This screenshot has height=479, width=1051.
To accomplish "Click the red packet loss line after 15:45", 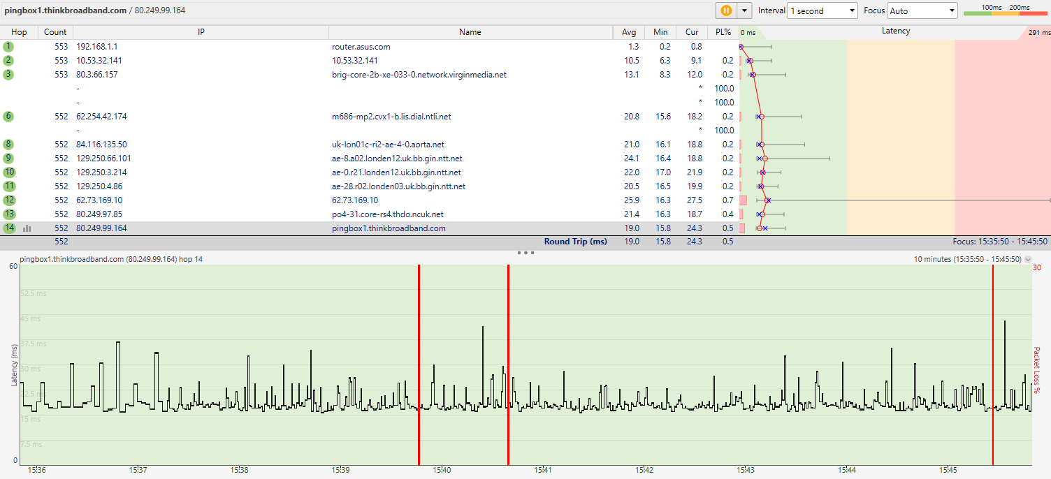I will click(993, 364).
